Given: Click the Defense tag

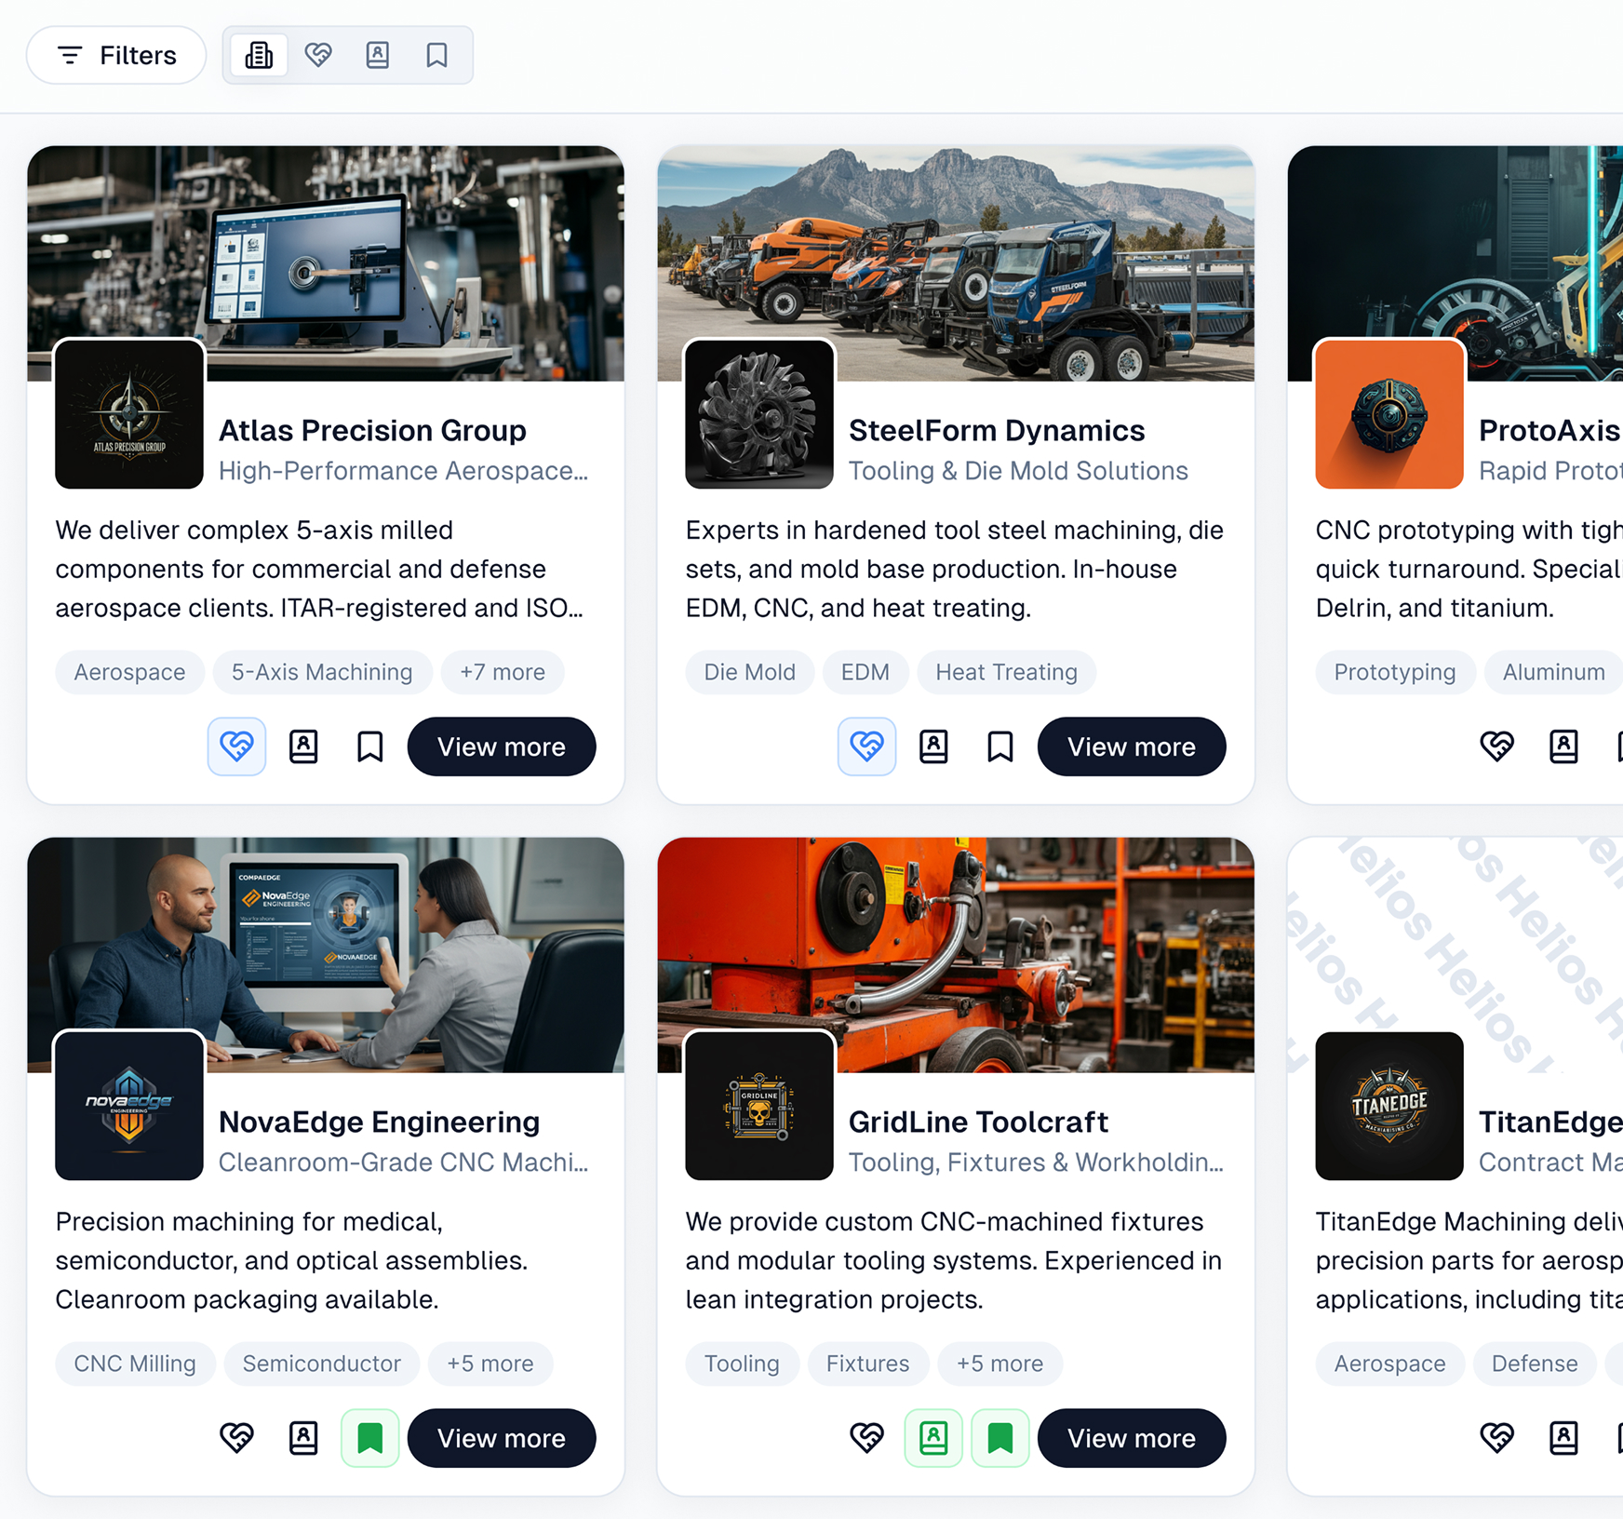Looking at the screenshot, I should point(1535,1364).
